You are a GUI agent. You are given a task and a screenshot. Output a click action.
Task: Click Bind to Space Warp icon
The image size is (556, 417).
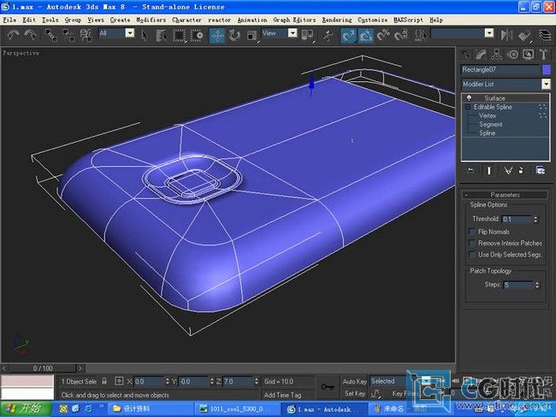pyautogui.click(x=86, y=35)
